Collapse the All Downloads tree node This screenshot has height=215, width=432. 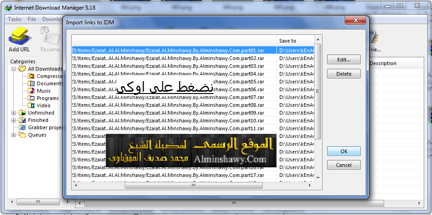click(13, 69)
